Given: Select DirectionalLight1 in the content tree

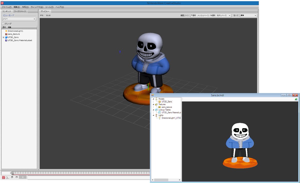Looking at the screenshot, I should pos(15,31).
